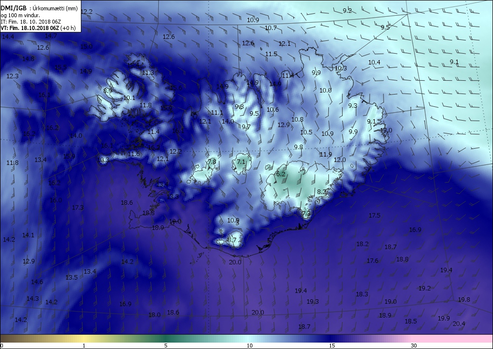This screenshot has width=493, height=349.
Task: Click the map value 9.7
Action: (246, 127)
